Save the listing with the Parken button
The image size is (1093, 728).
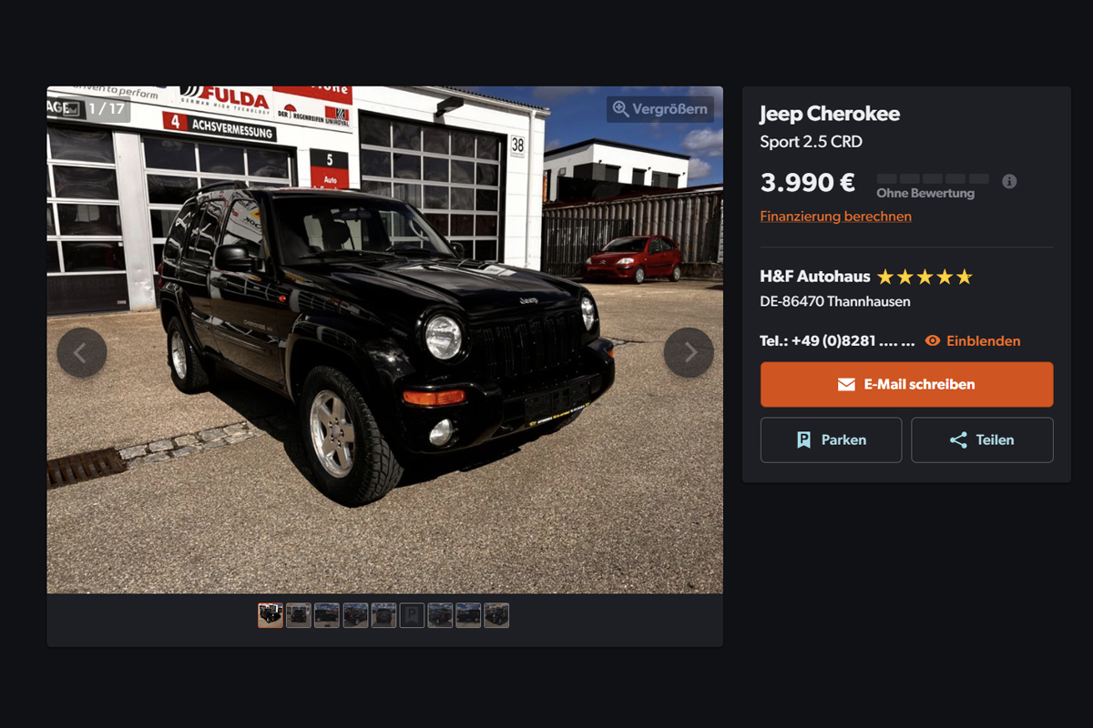832,440
